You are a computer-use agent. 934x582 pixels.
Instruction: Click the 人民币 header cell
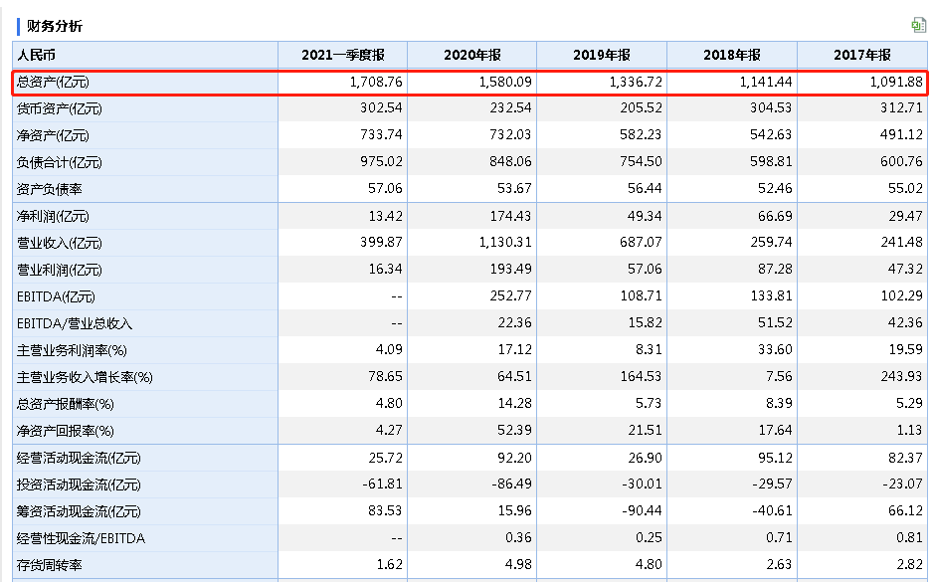(35, 55)
